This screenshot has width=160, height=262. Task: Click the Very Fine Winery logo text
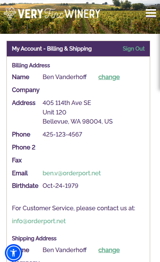(x=59, y=14)
